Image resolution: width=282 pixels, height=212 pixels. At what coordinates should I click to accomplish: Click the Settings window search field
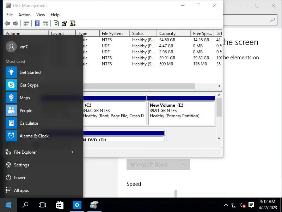(250, 19)
